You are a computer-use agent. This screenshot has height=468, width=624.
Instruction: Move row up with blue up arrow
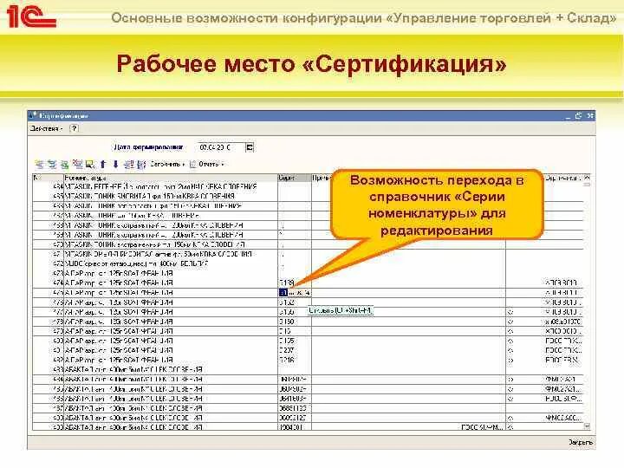click(103, 164)
